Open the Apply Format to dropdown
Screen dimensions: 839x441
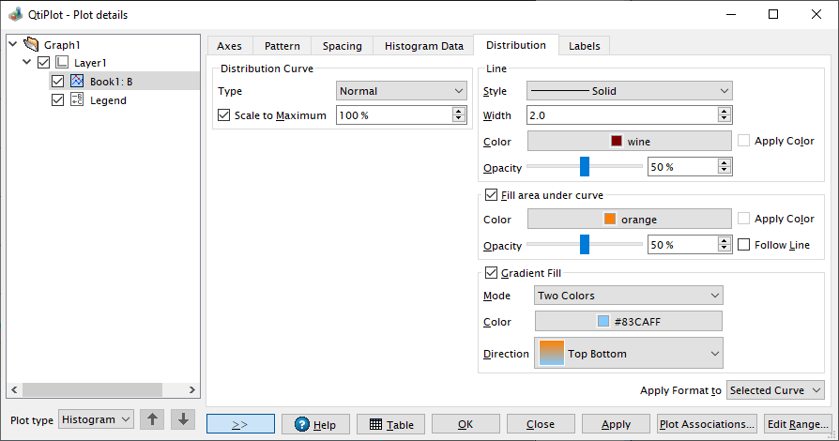pyautogui.click(x=775, y=390)
